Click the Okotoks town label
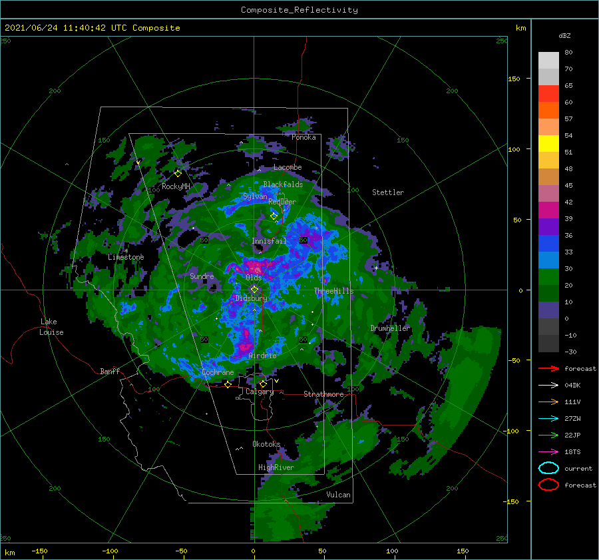The image size is (599, 560). [x=266, y=444]
